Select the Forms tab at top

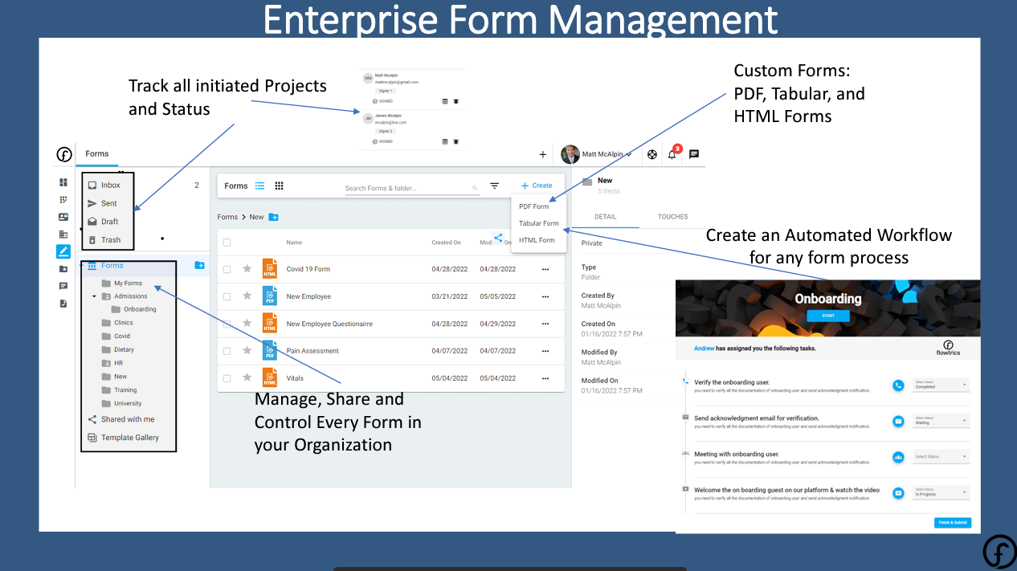97,154
